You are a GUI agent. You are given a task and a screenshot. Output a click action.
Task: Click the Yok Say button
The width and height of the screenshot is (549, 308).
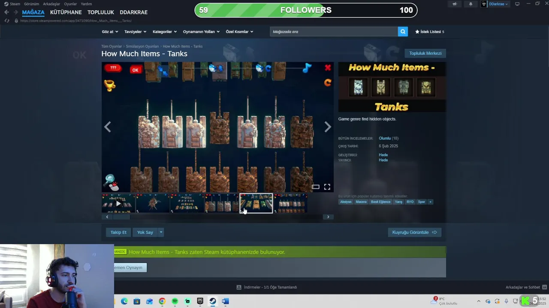pyautogui.click(x=145, y=232)
